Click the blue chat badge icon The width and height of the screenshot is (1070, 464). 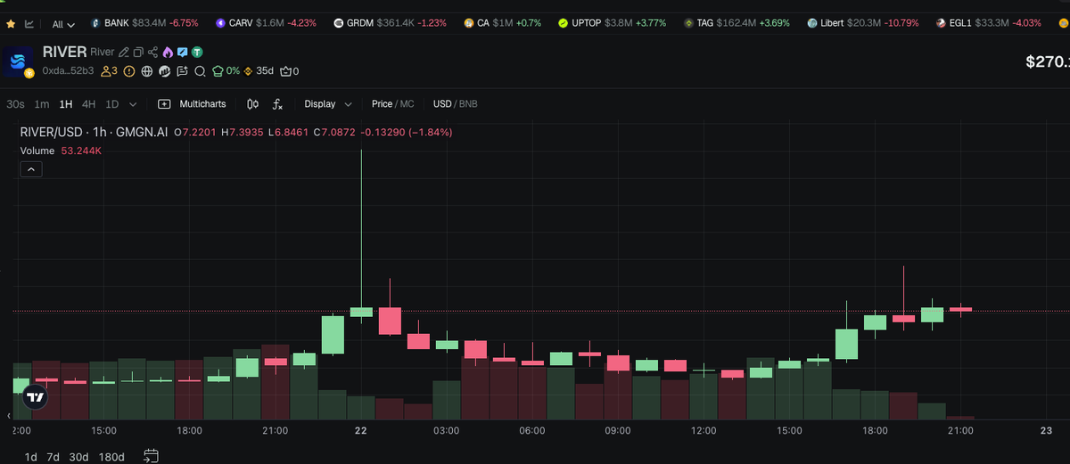tap(182, 53)
